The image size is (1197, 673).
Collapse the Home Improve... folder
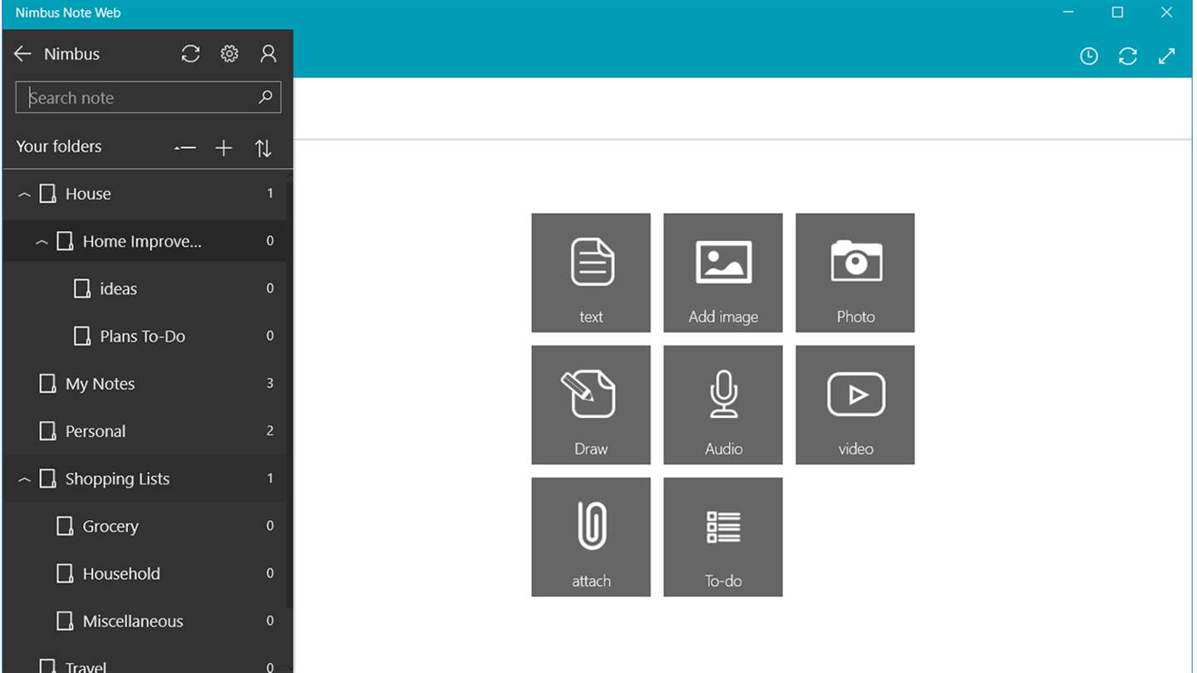42,242
